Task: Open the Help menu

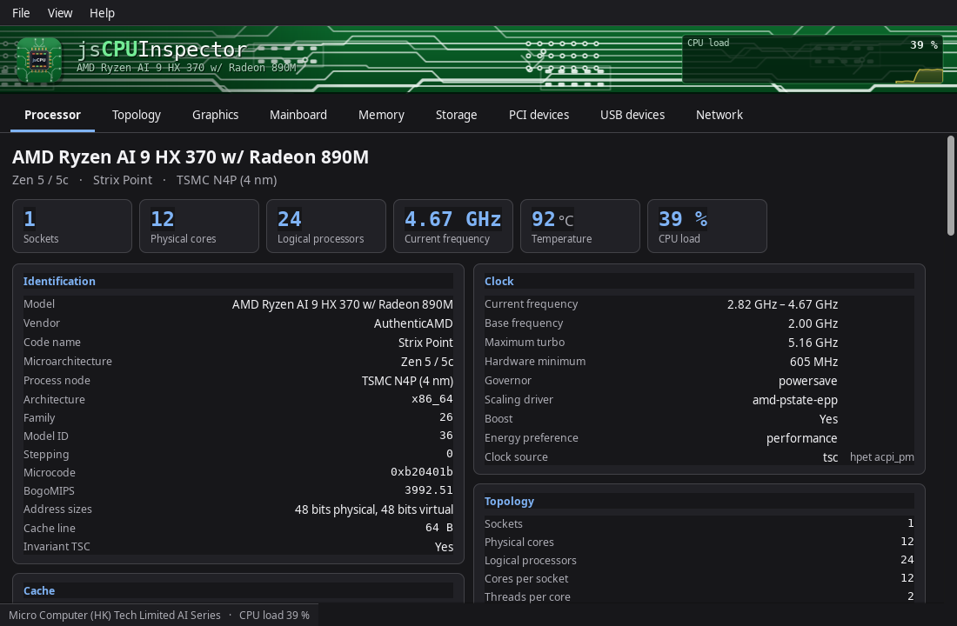Action: point(102,13)
